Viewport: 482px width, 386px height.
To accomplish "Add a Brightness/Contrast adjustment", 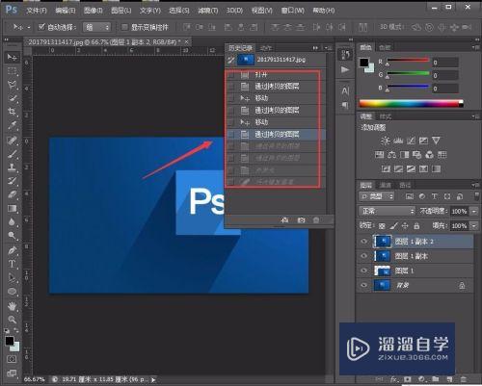I will tap(385, 141).
